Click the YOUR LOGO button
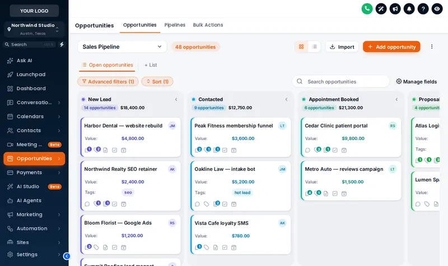 point(34,11)
